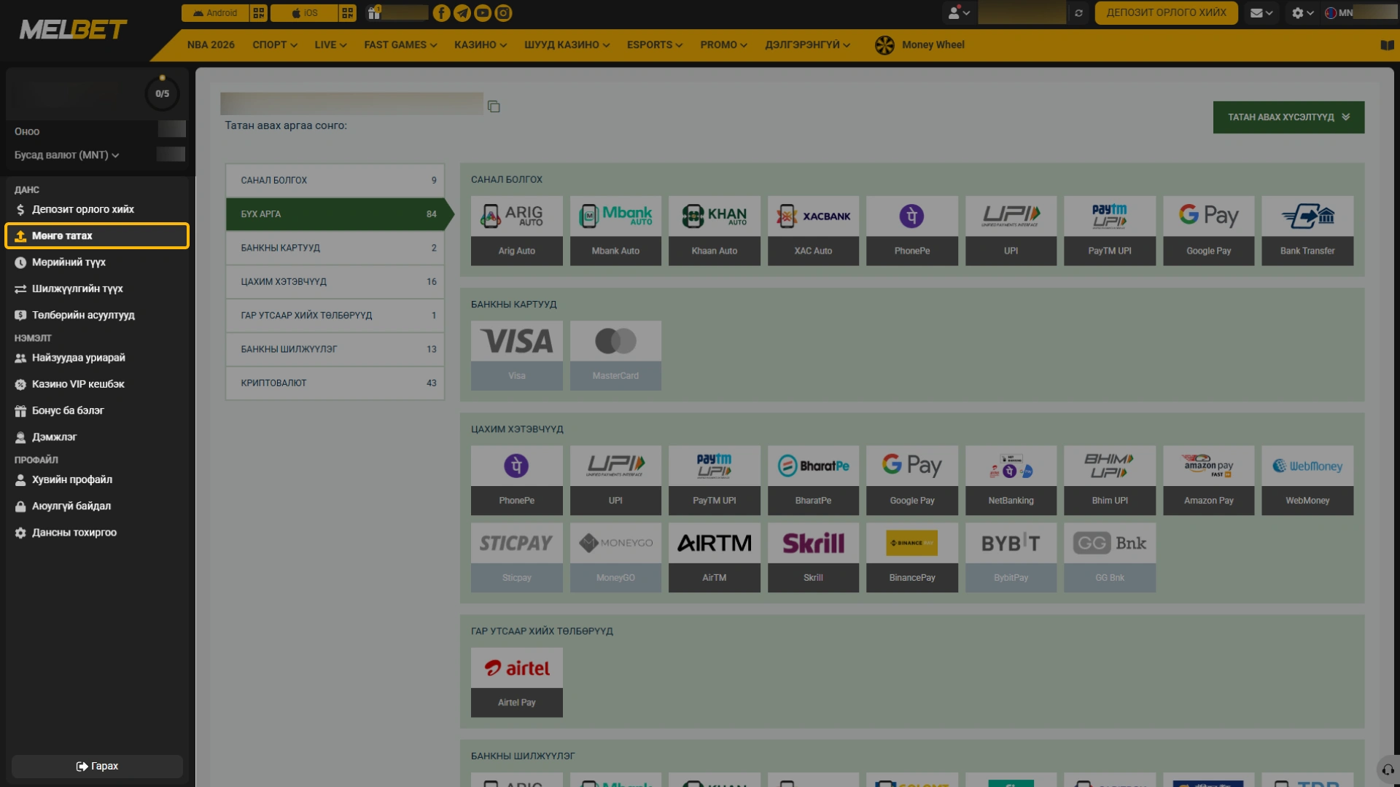Select the Skrill e-wallet tile
Screen dimensions: 1400x787
point(813,557)
